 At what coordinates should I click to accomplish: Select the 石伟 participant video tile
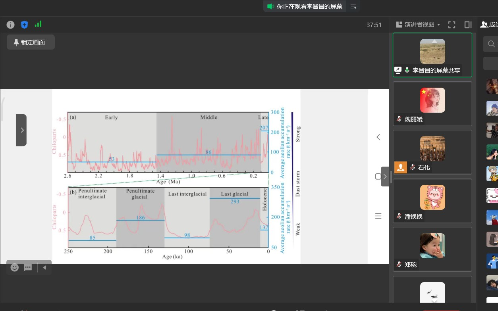432,152
